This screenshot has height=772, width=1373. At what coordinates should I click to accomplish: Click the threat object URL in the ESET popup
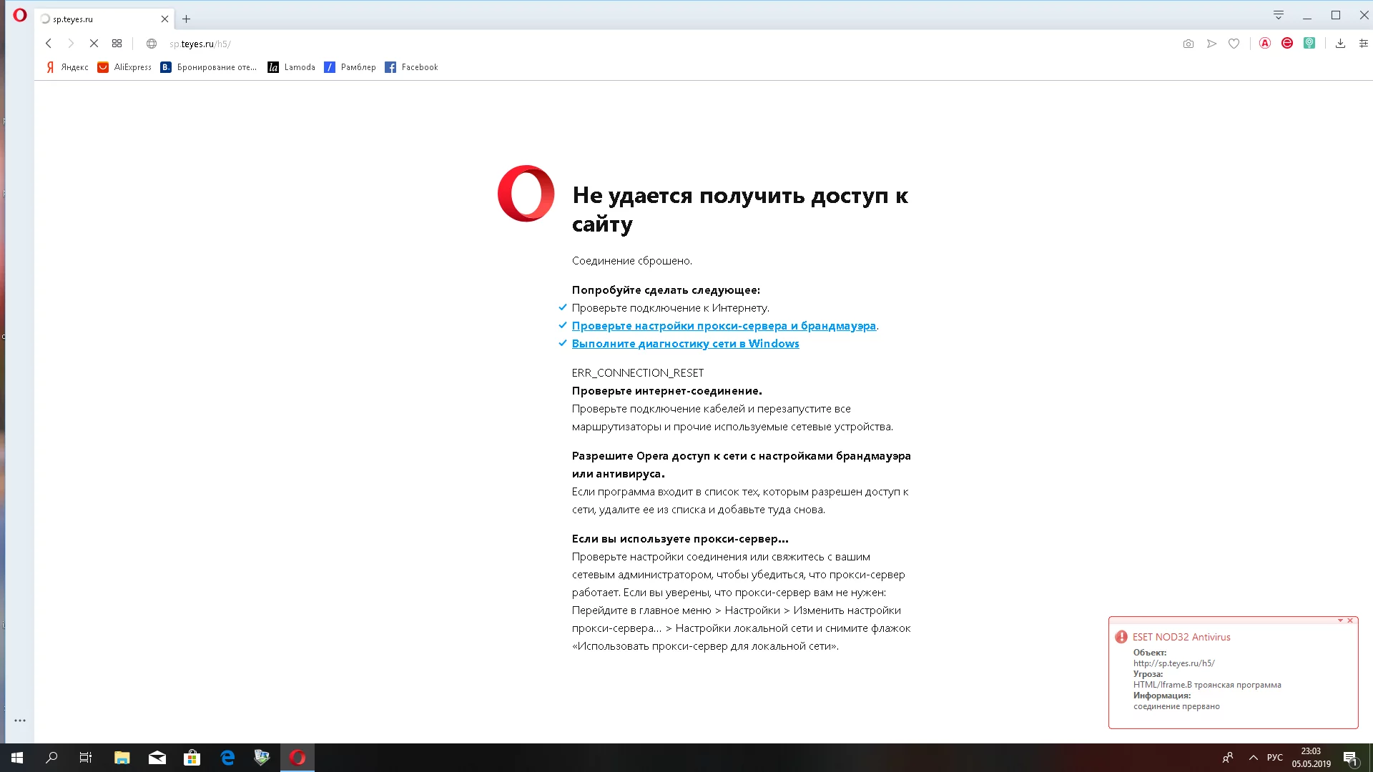(1174, 663)
